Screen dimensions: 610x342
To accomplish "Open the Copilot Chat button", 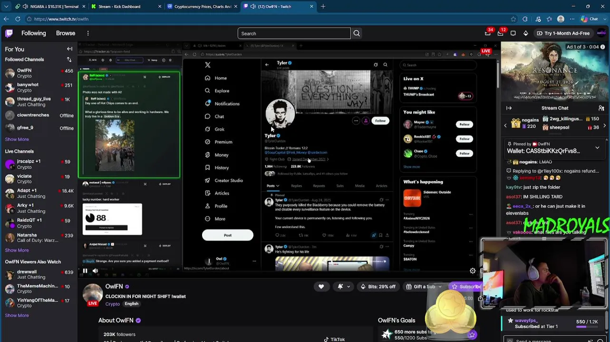I will pyautogui.click(x=590, y=19).
